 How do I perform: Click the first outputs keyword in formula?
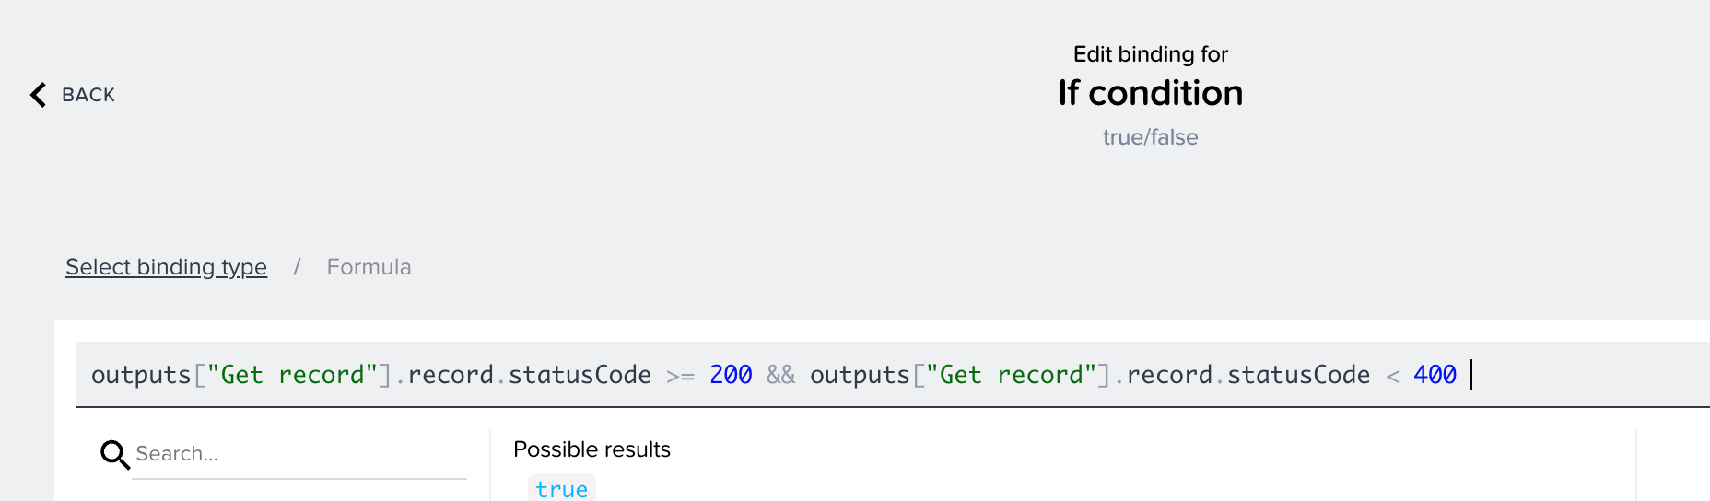[x=141, y=375]
